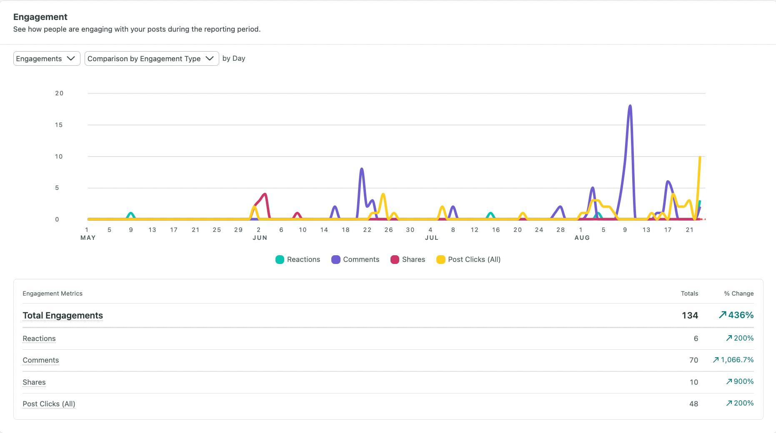Click the 900% shares change value
Screen dimensions: 776x433
744,381
